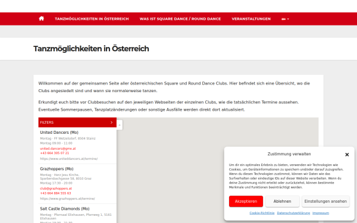Click Grazhoppers time Montag 17:30 - 20:00

tap(56, 183)
